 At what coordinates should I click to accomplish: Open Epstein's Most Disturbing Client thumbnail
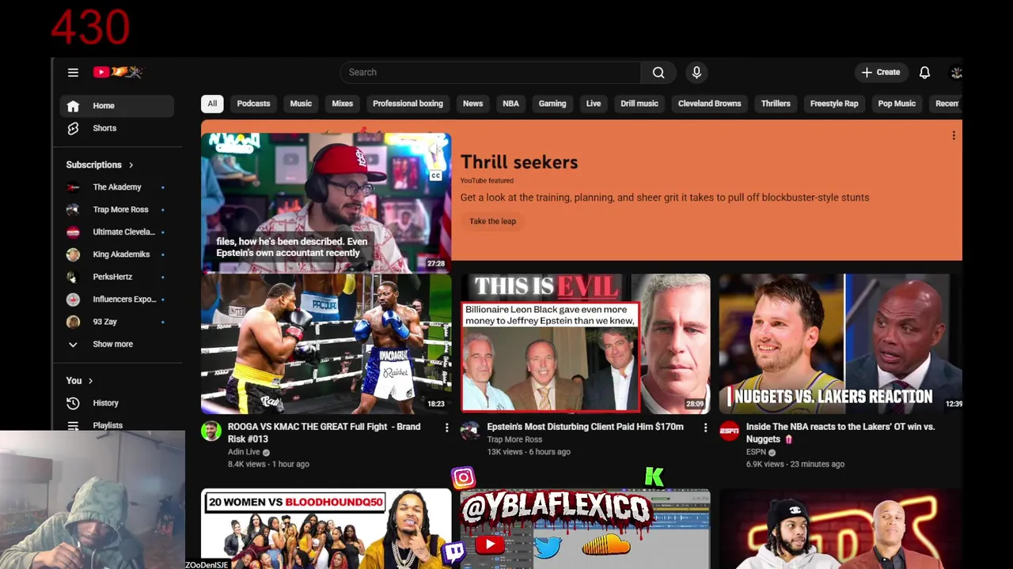tap(586, 344)
